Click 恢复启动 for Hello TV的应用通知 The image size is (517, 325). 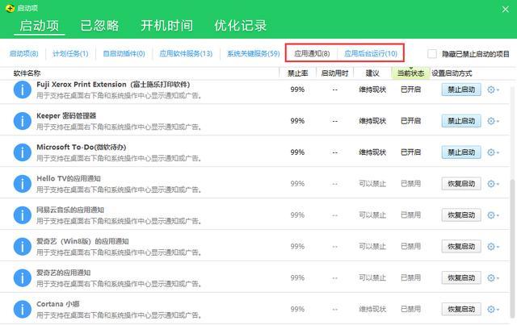point(461,184)
